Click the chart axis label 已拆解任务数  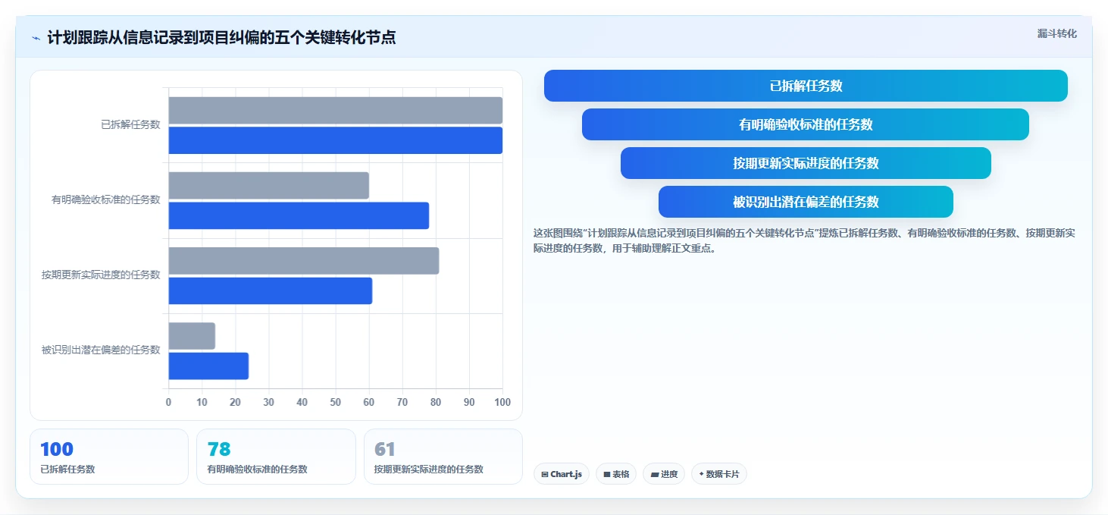(130, 125)
